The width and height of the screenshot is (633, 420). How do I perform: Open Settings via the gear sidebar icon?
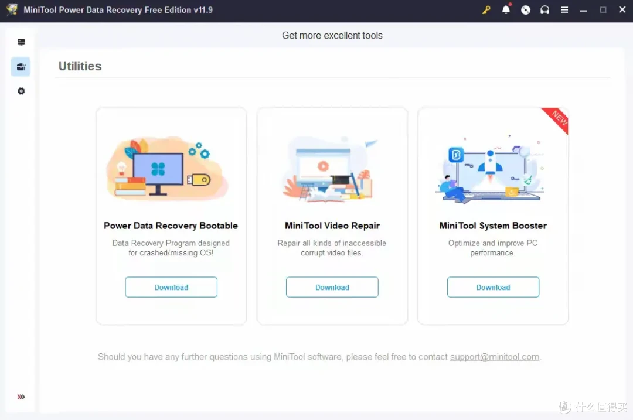21,91
